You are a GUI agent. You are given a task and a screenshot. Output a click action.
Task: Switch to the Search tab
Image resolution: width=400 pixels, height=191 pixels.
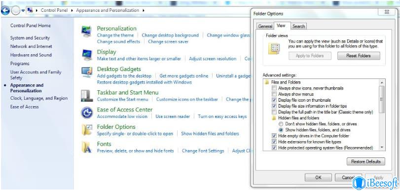point(299,26)
